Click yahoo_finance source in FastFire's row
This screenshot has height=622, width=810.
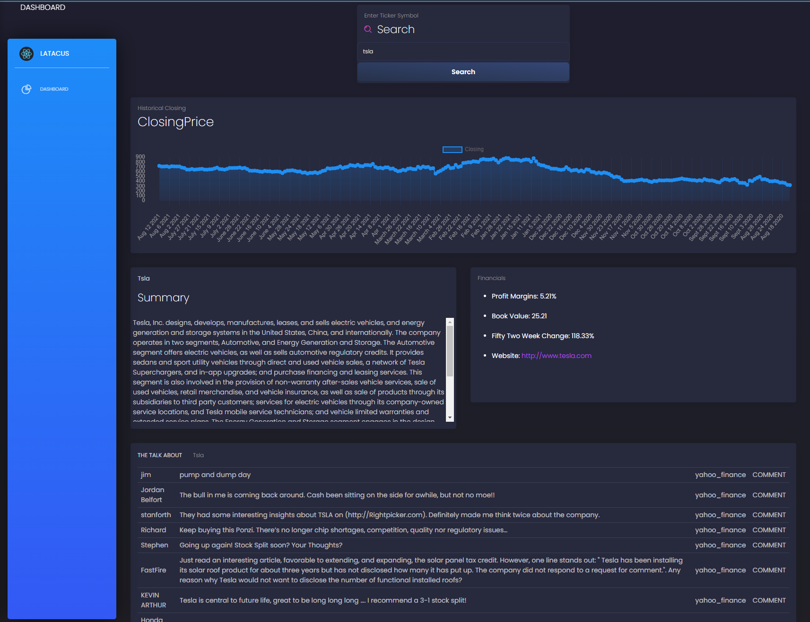click(720, 570)
